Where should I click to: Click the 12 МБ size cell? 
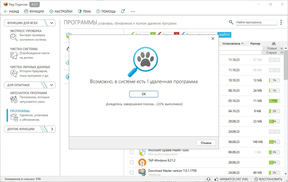257,80
